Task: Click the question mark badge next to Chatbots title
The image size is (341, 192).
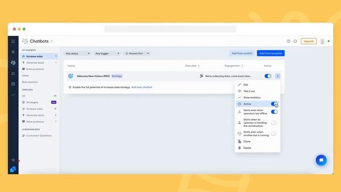Action: pyautogui.click(x=52, y=41)
